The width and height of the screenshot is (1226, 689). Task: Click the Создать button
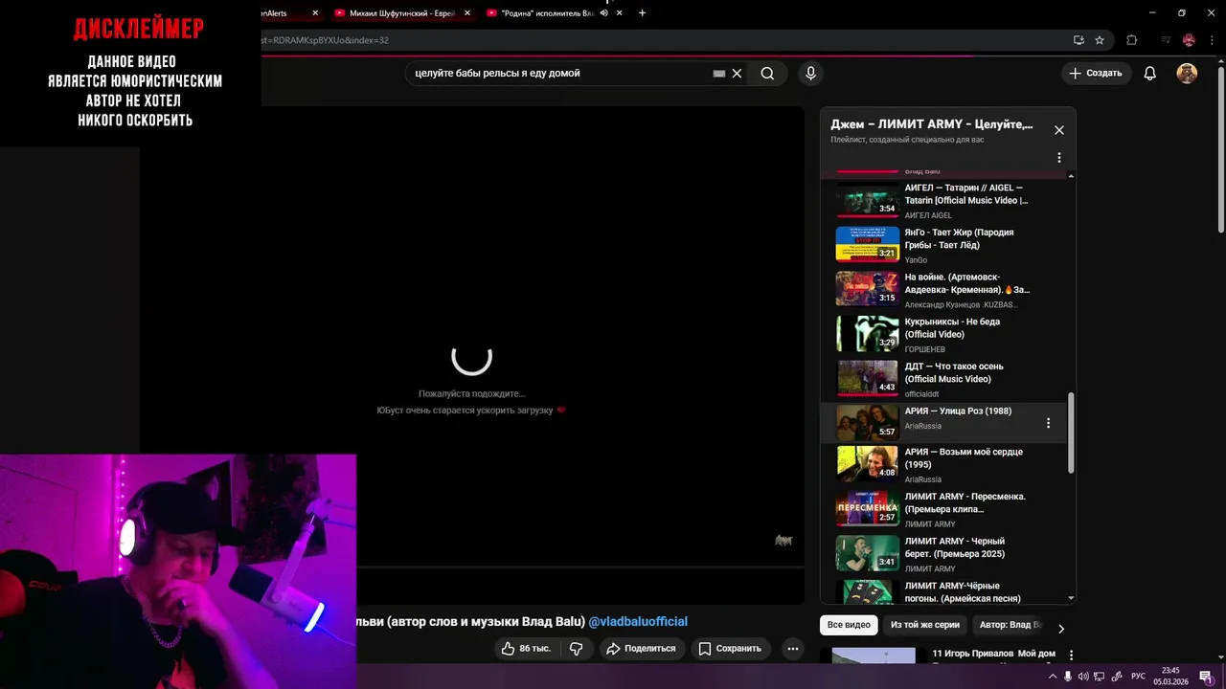click(1096, 74)
